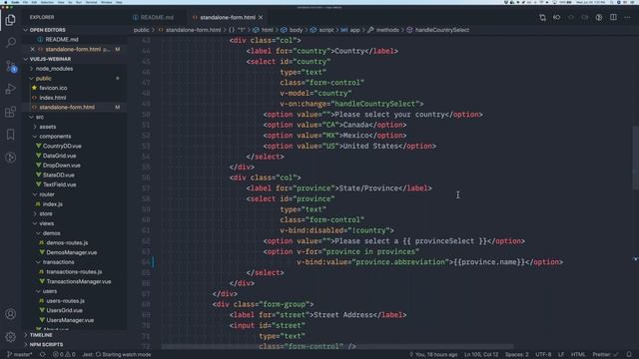Click the Open Changes editor action icon
The image size is (639, 359).
coord(542,18)
